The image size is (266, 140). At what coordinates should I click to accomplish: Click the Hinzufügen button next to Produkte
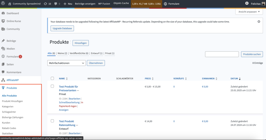81,43
